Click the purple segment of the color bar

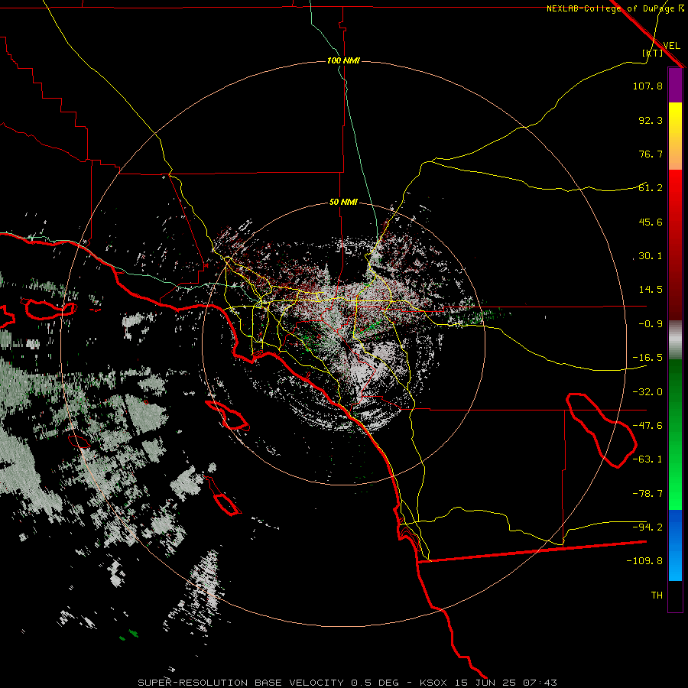click(x=675, y=86)
